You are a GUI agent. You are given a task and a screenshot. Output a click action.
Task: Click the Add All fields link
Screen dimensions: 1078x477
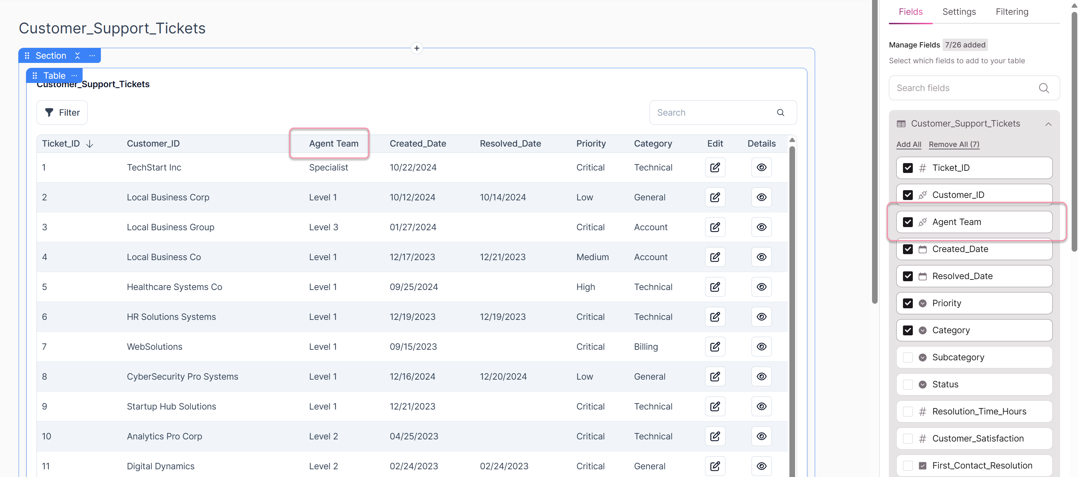click(909, 144)
